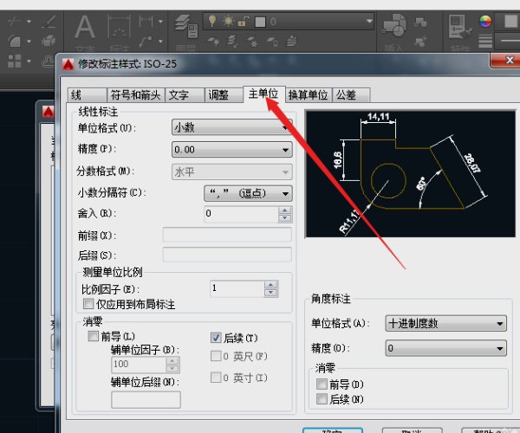Click the Edit block icon
The image size is (520, 433).
point(421,42)
